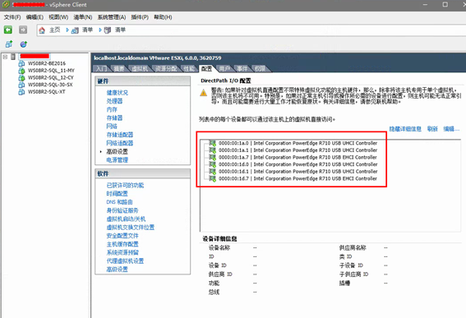Click device icon of 0000:00:1a.1
The width and height of the screenshot is (466, 318).
click(213, 150)
